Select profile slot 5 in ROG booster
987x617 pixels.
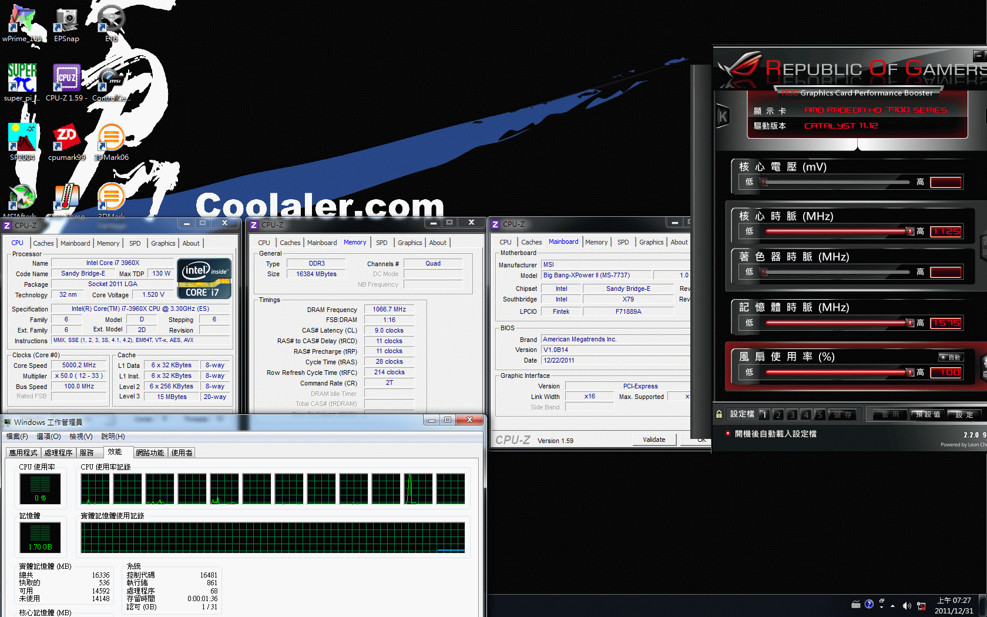click(x=820, y=414)
